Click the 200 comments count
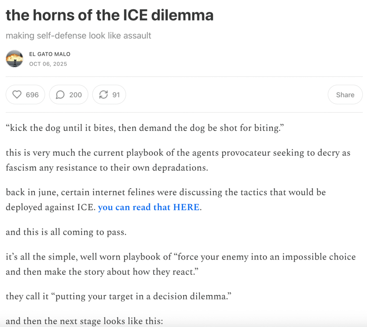 pos(75,95)
